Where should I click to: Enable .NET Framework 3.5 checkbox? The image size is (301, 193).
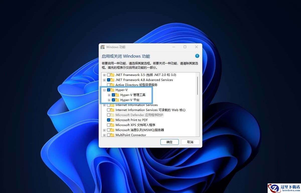[109, 75]
